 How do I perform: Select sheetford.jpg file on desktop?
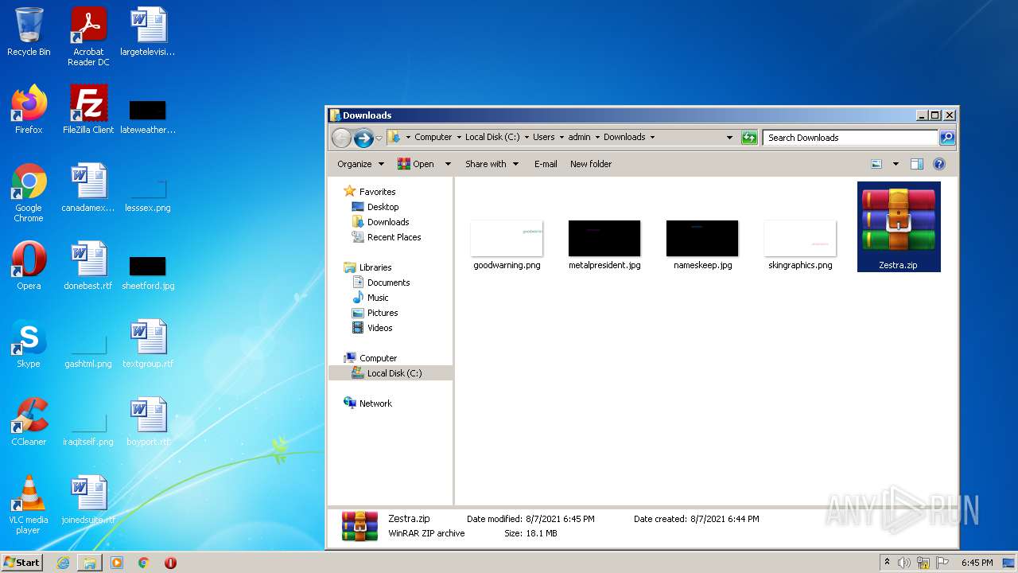(x=148, y=272)
